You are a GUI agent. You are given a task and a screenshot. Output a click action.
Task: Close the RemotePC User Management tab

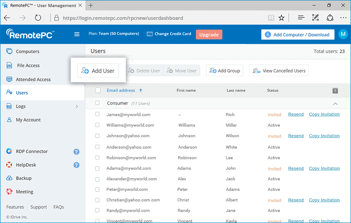[80, 5]
